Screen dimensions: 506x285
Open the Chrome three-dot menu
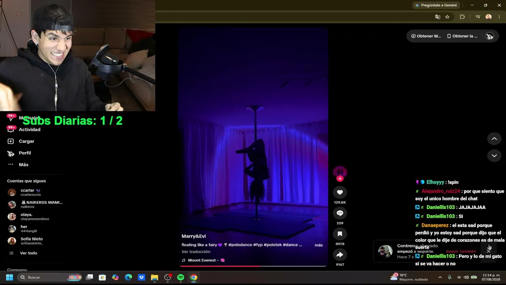click(x=499, y=17)
